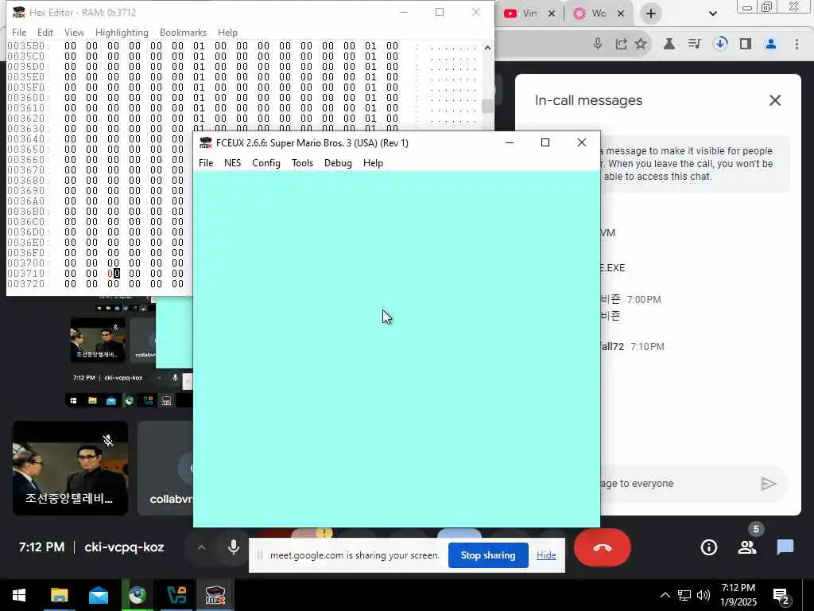Click meeting code cki-vcpq-koz
This screenshot has width=814, height=611.
tap(124, 547)
